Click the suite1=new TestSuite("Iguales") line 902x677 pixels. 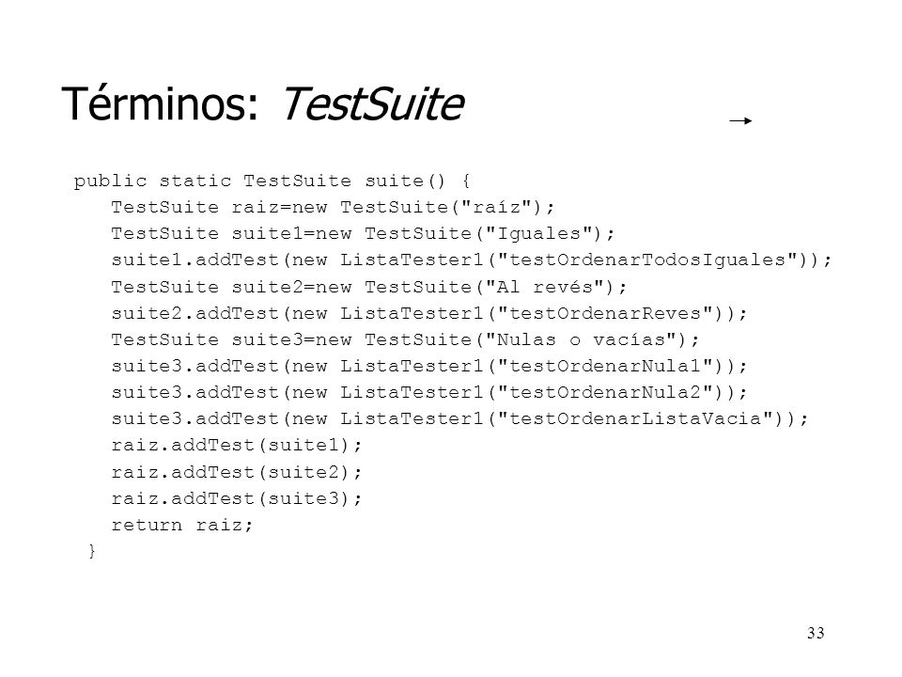tap(363, 234)
